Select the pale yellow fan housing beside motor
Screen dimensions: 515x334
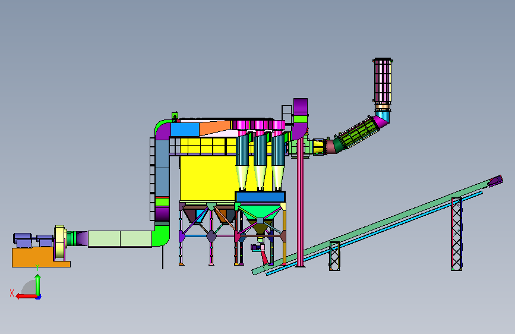[x=61, y=242]
